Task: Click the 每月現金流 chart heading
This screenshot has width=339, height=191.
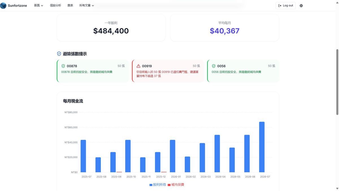Action: (x=73, y=101)
